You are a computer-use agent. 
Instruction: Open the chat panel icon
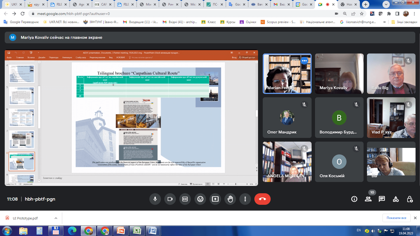pos(382,199)
